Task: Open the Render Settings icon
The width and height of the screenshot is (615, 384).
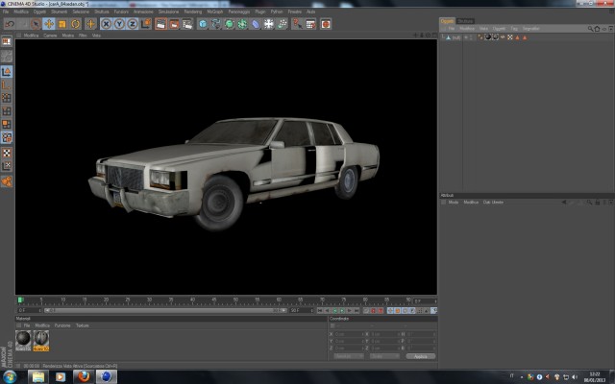Action: tap(187, 24)
